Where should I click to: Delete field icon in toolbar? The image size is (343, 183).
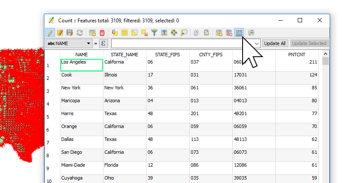coord(229,33)
